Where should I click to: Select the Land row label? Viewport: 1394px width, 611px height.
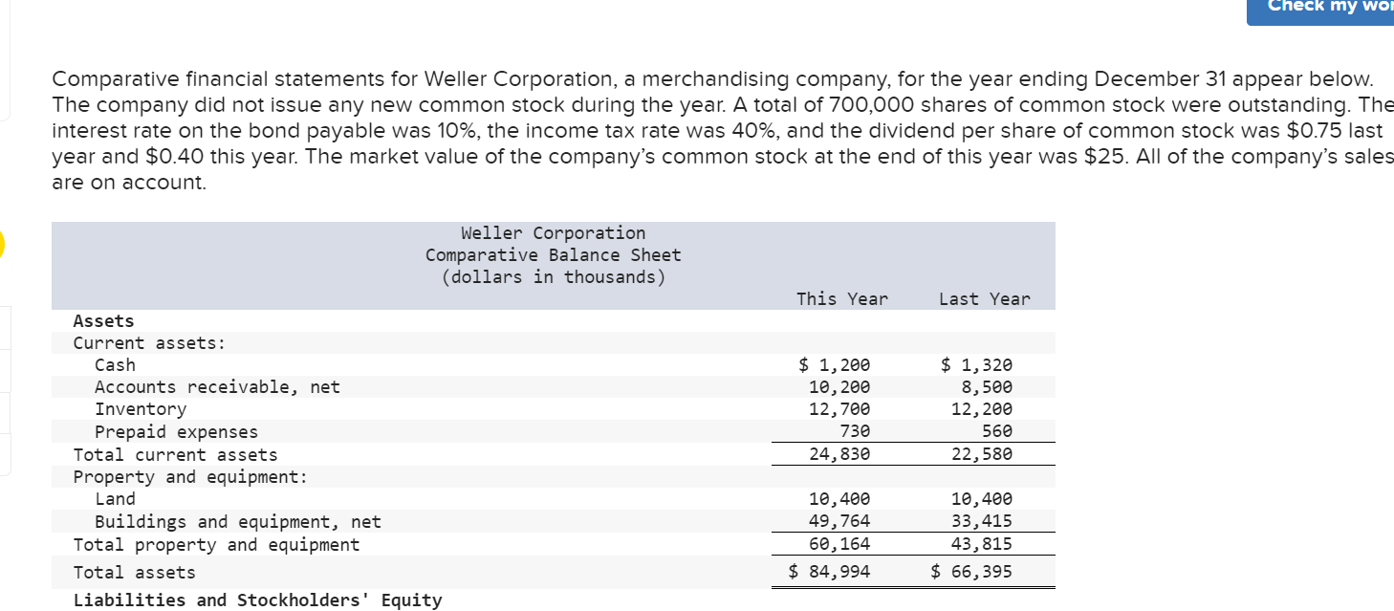[116, 498]
